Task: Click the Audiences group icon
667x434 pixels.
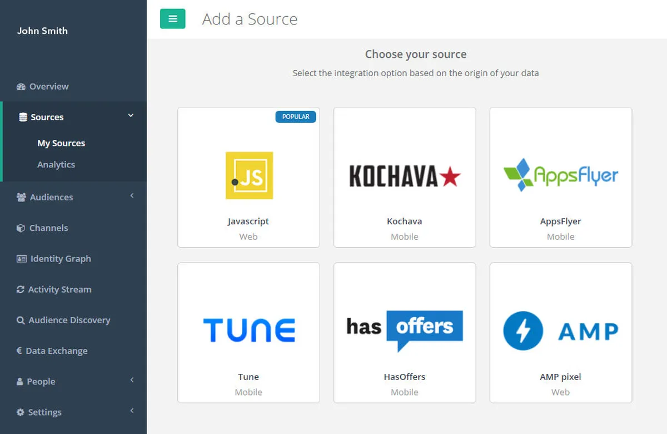Action: (22, 197)
